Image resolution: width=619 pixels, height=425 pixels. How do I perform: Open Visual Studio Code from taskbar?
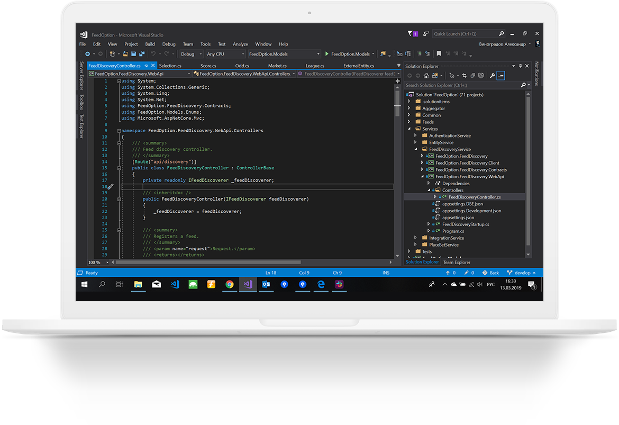pyautogui.click(x=175, y=284)
